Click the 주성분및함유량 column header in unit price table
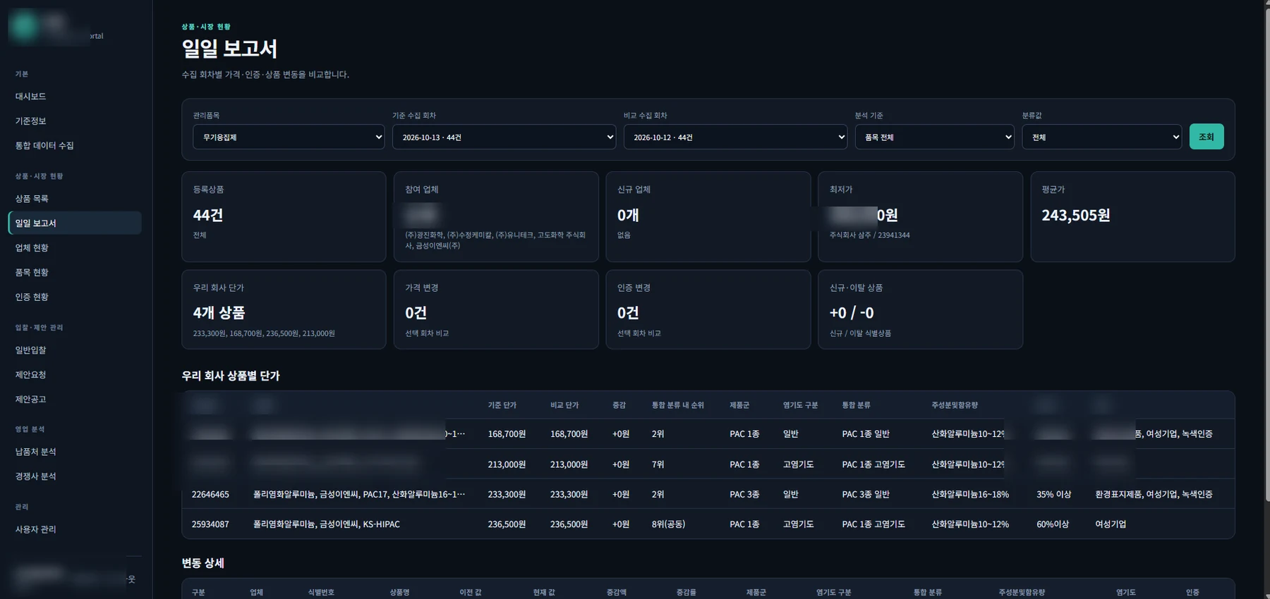This screenshot has width=1270, height=599. click(955, 405)
